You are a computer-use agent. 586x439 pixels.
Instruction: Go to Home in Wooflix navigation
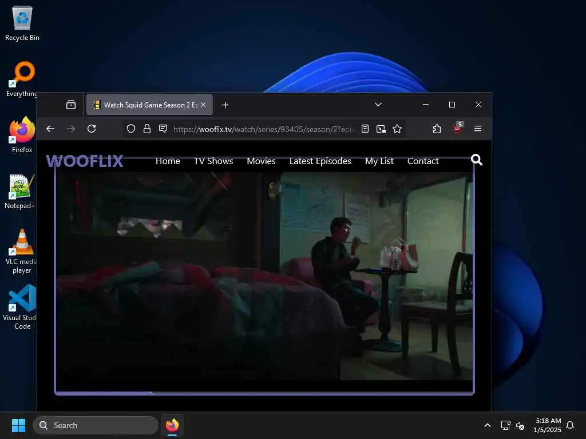click(x=168, y=161)
